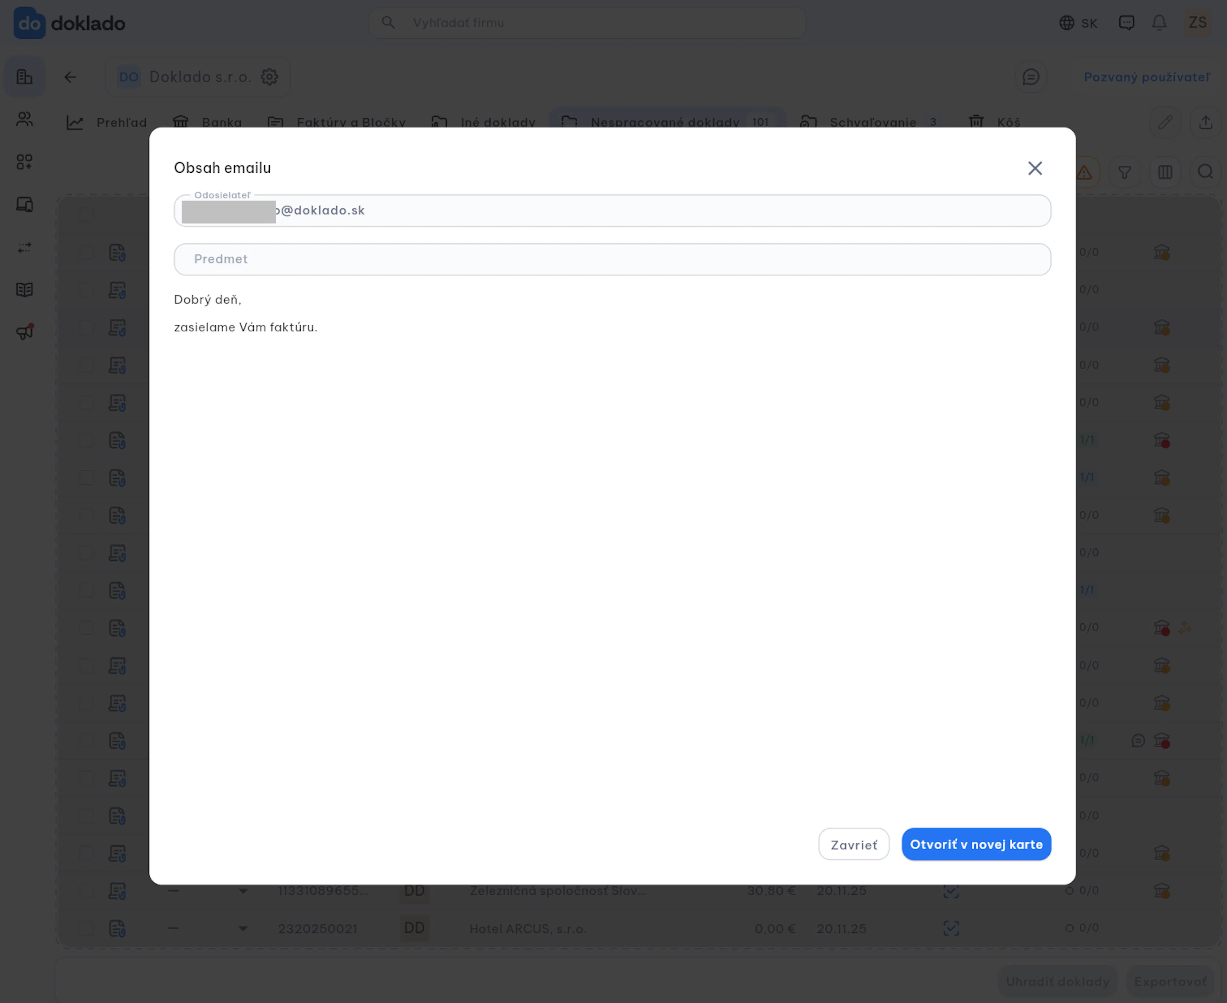The width and height of the screenshot is (1227, 1003).
Task: Click the pencil edit icon
Action: tap(1165, 122)
